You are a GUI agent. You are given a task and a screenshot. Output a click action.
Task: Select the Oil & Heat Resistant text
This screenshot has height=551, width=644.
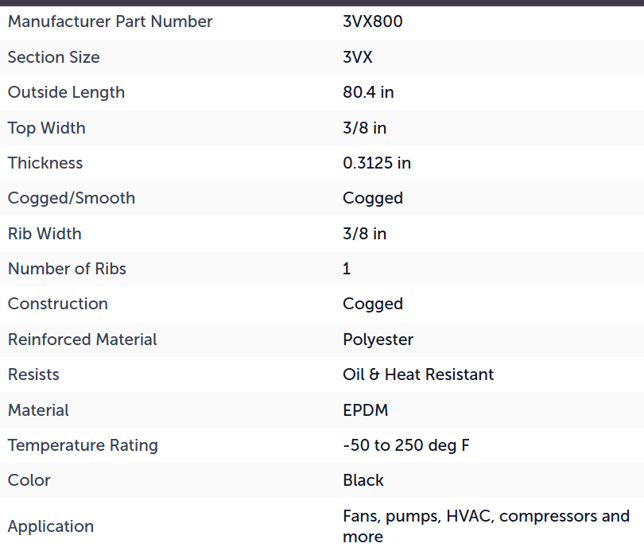coord(418,374)
